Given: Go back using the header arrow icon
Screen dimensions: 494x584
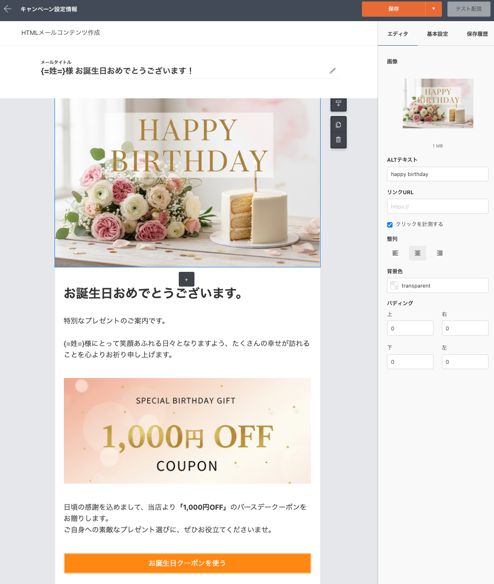Looking at the screenshot, I should click(x=7, y=9).
